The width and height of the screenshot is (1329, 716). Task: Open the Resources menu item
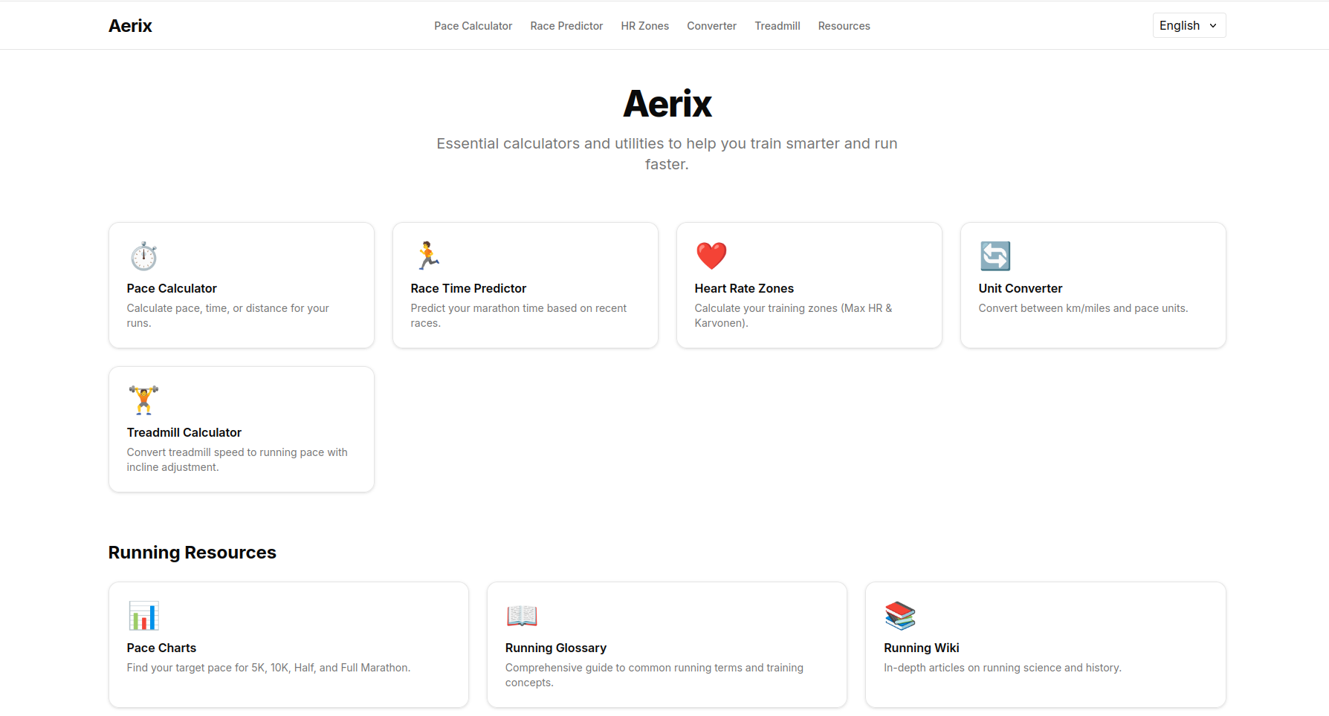click(x=844, y=25)
